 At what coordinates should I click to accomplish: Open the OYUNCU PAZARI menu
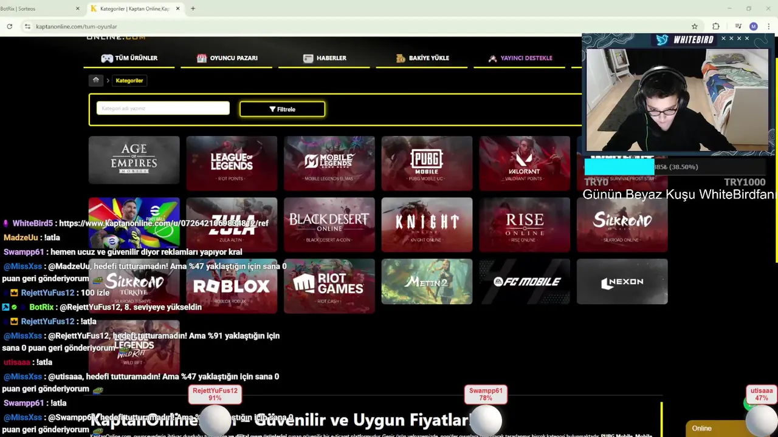click(227, 58)
